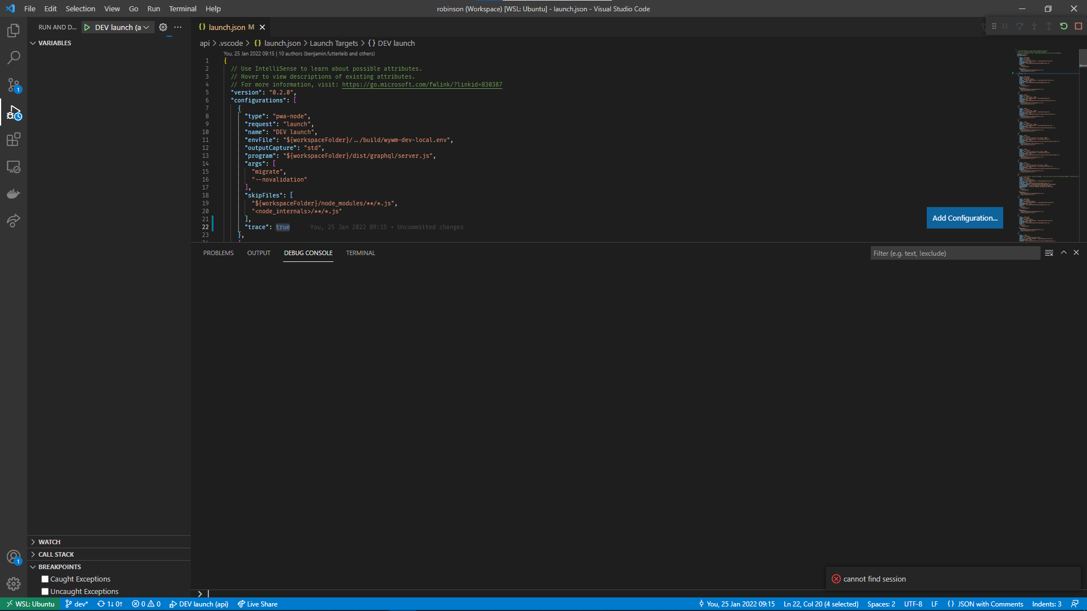Open the Search view icon

coord(14,58)
